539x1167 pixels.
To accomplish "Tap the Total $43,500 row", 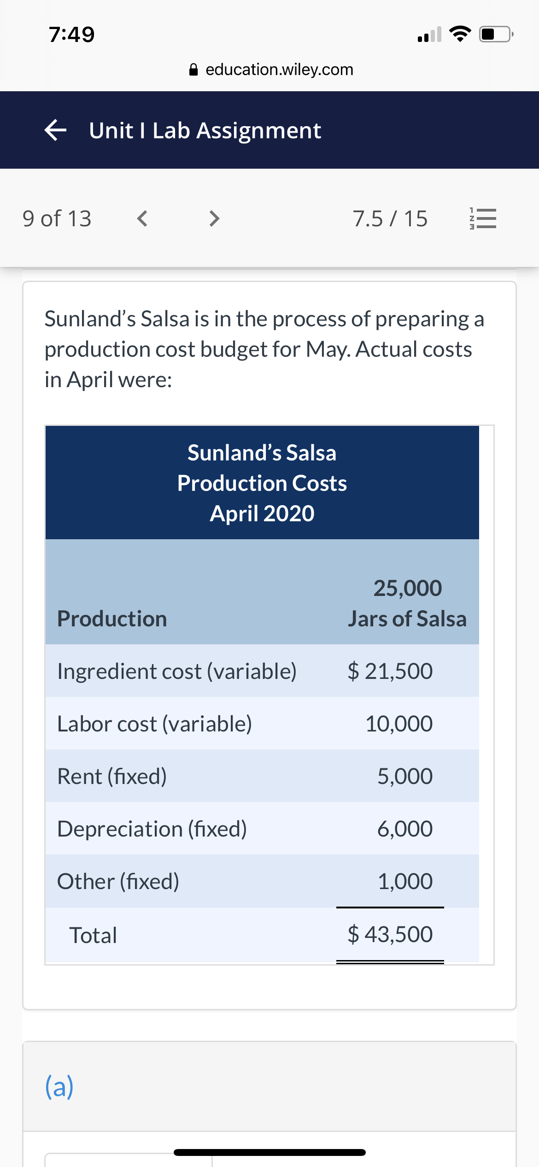I will coord(262,935).
